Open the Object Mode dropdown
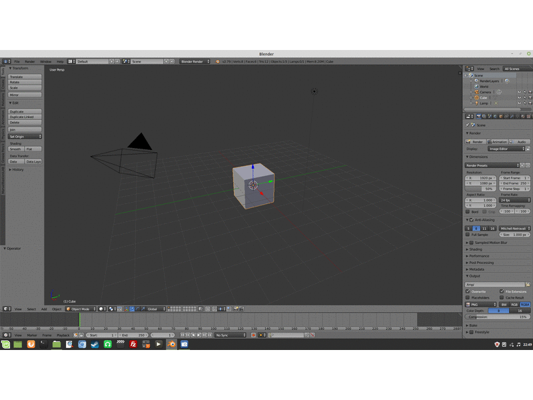The height and width of the screenshot is (400, 533). coord(81,309)
